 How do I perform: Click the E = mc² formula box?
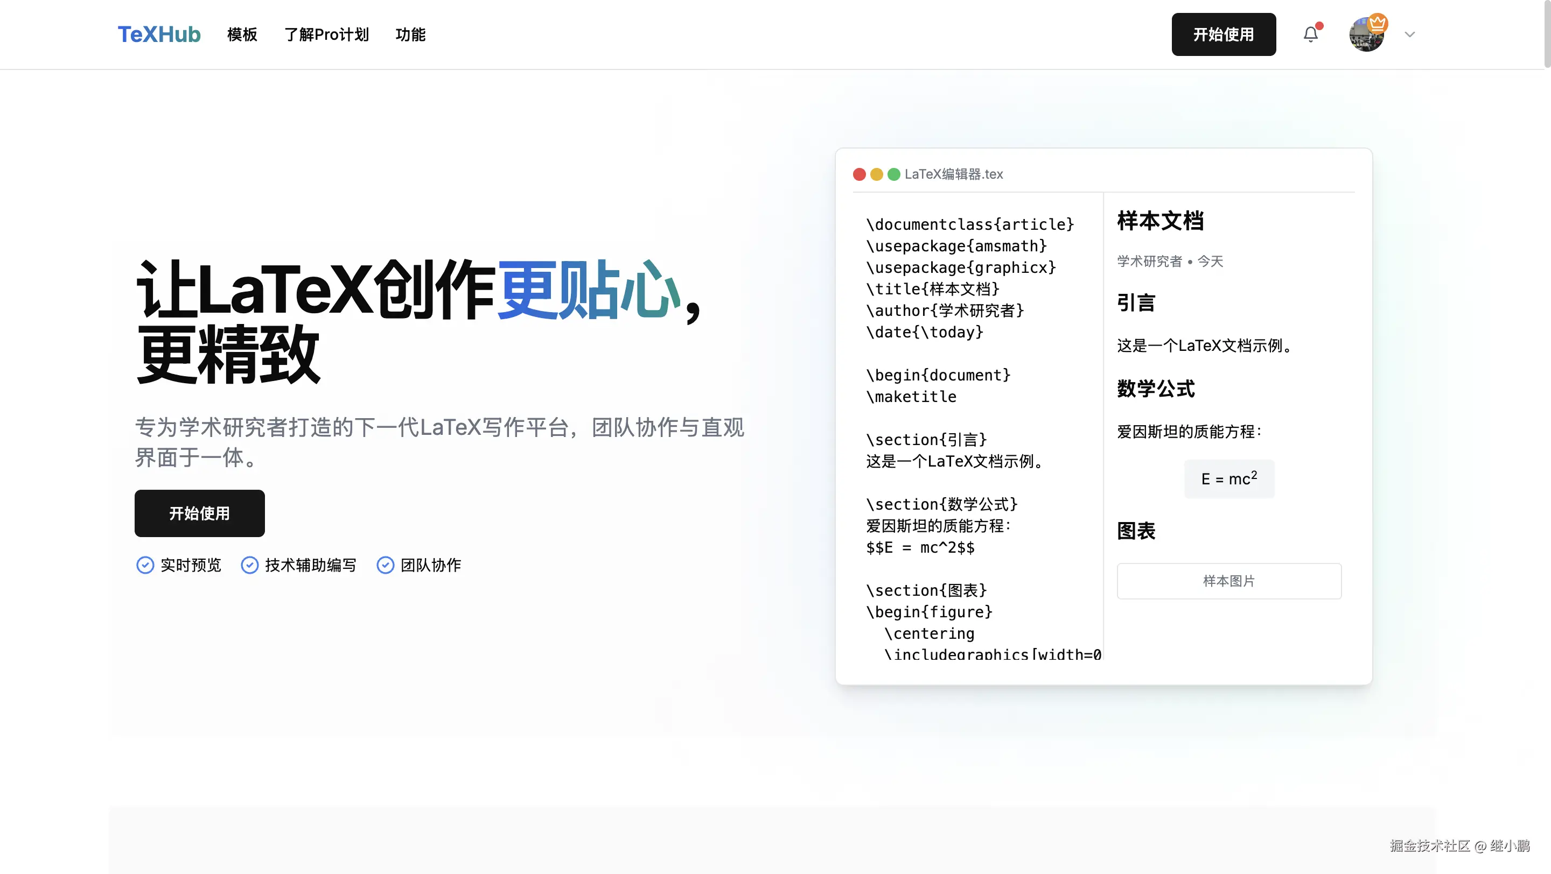(1229, 478)
